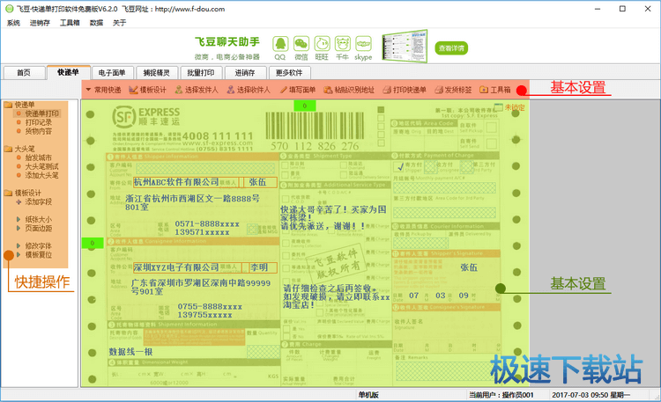Open the 数据 menu
Screen dimensions: 661x402
click(96, 23)
